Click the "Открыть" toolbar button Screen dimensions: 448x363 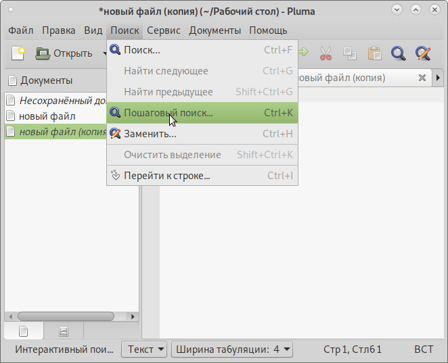coord(64,53)
